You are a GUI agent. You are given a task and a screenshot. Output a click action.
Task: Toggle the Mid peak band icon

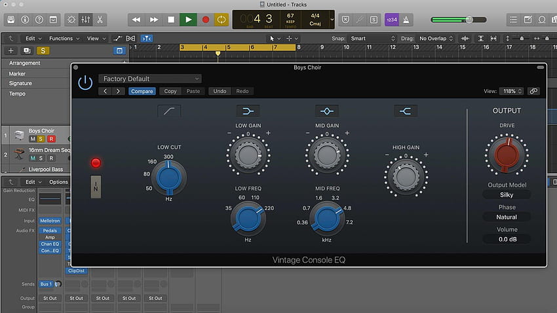point(327,111)
